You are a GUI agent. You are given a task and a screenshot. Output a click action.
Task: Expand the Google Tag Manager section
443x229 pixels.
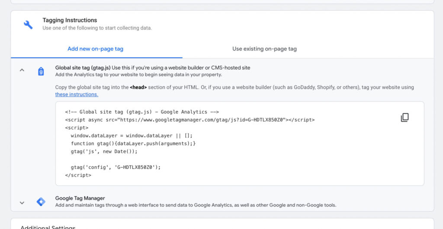[22, 202]
